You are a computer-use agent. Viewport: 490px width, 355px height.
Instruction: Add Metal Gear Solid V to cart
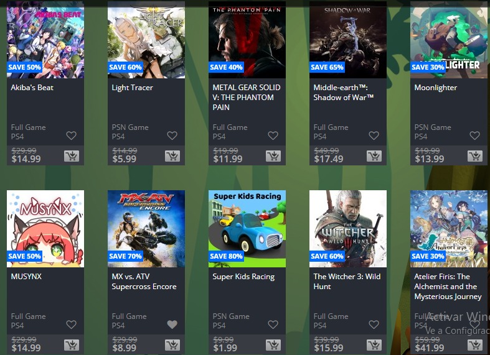click(x=273, y=155)
